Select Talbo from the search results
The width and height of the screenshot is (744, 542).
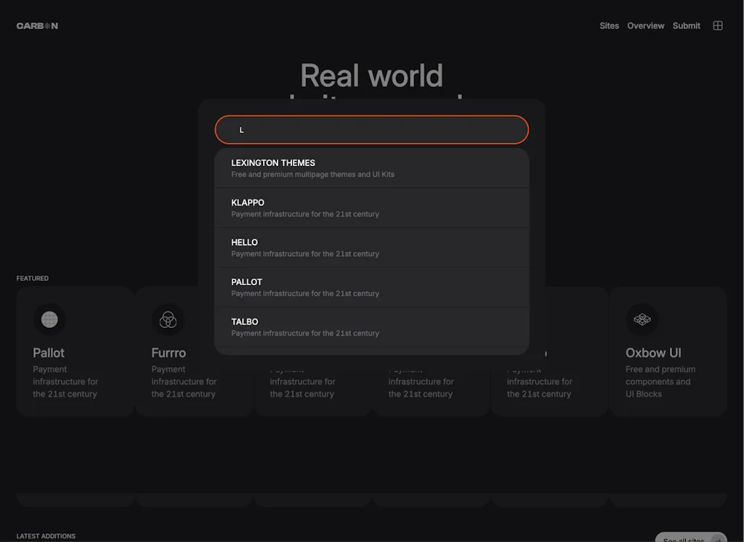click(371, 327)
